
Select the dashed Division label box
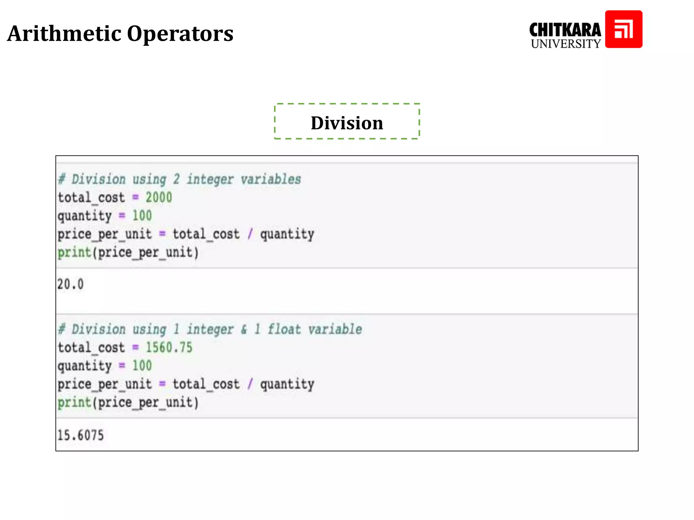point(347,122)
